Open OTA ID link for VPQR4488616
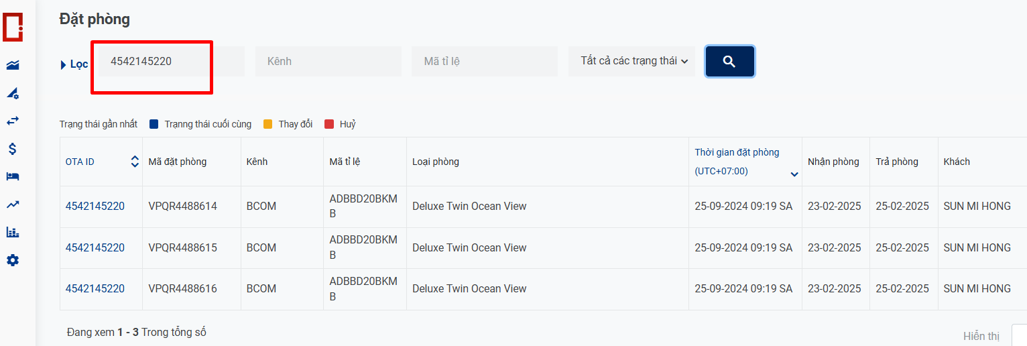The width and height of the screenshot is (1027, 346). [x=95, y=289]
